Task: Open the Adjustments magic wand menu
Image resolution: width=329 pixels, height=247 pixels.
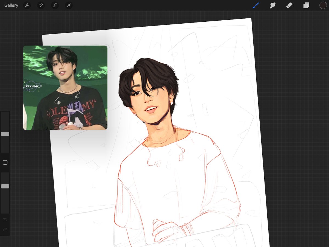Action: coord(41,5)
